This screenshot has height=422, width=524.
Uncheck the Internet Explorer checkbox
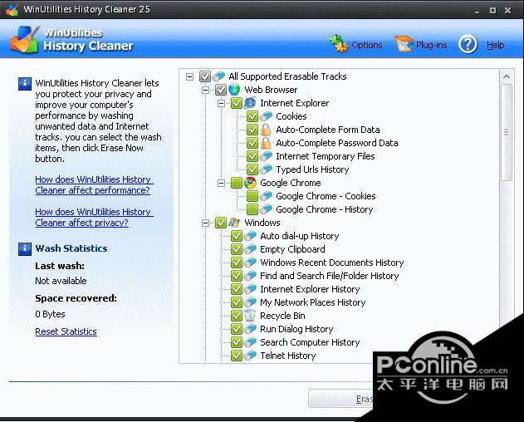coord(237,103)
